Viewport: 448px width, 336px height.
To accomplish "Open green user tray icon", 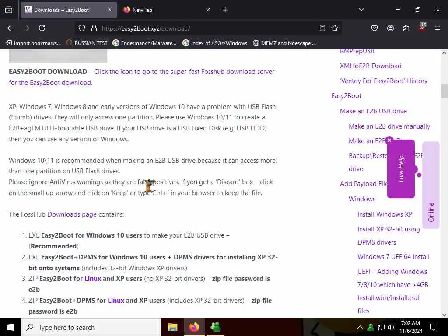I will tap(371, 327).
